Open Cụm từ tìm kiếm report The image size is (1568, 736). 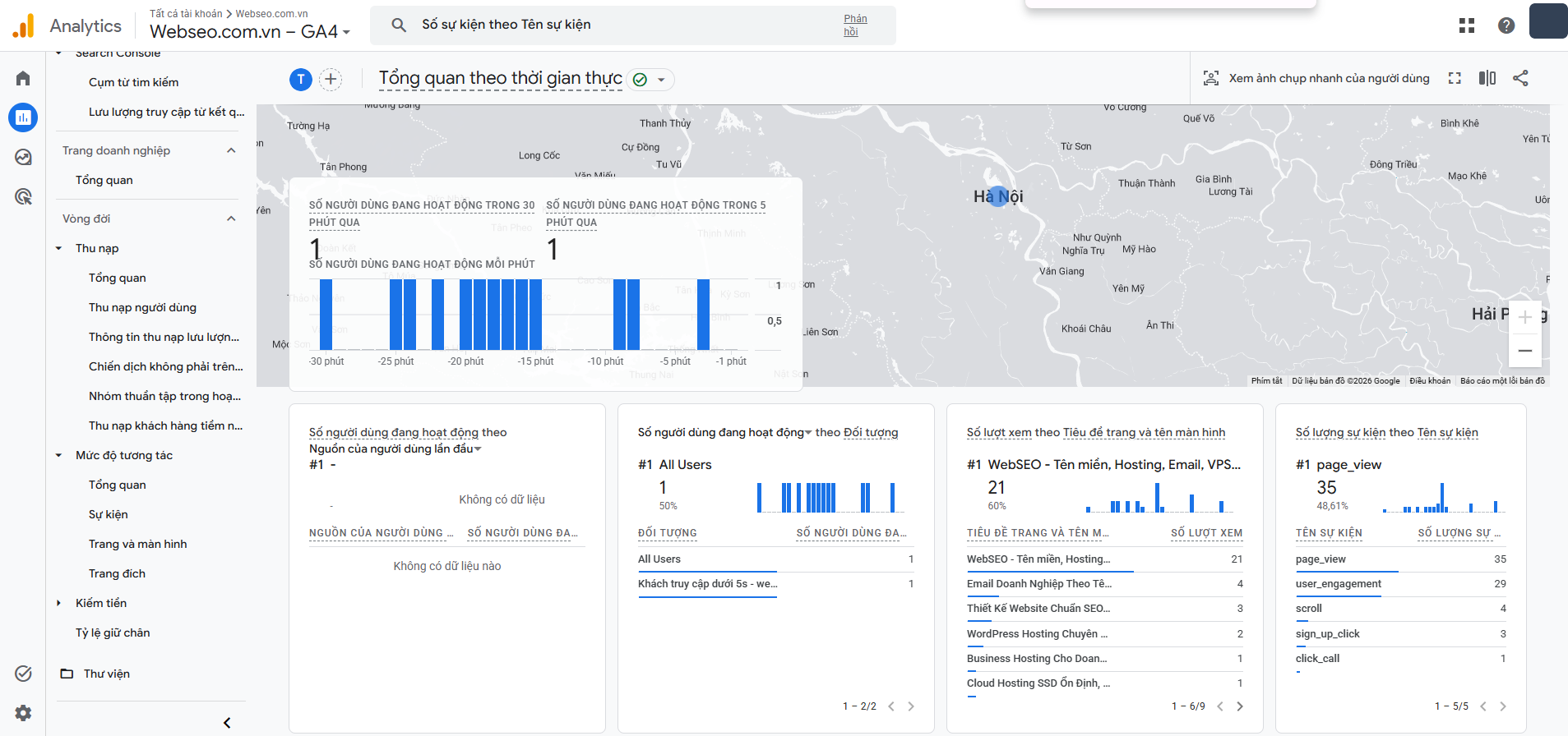click(x=133, y=82)
